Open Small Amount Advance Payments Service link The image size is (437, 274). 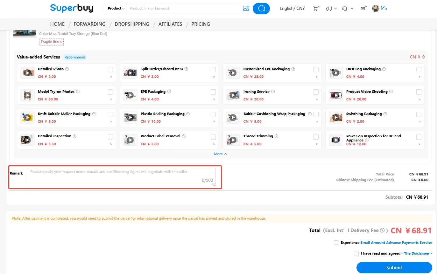tap(396, 243)
